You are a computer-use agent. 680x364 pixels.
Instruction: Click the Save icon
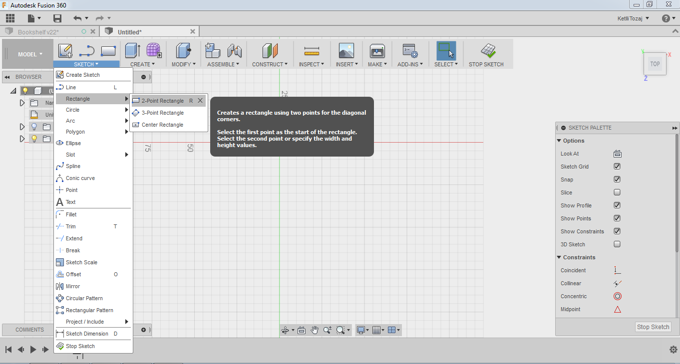click(57, 18)
